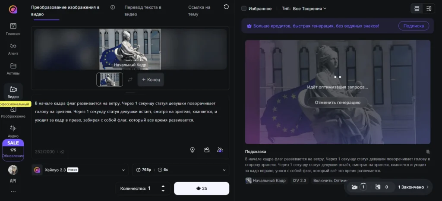
Task: Adjust Количество stepper arrows
Action: tap(163, 188)
